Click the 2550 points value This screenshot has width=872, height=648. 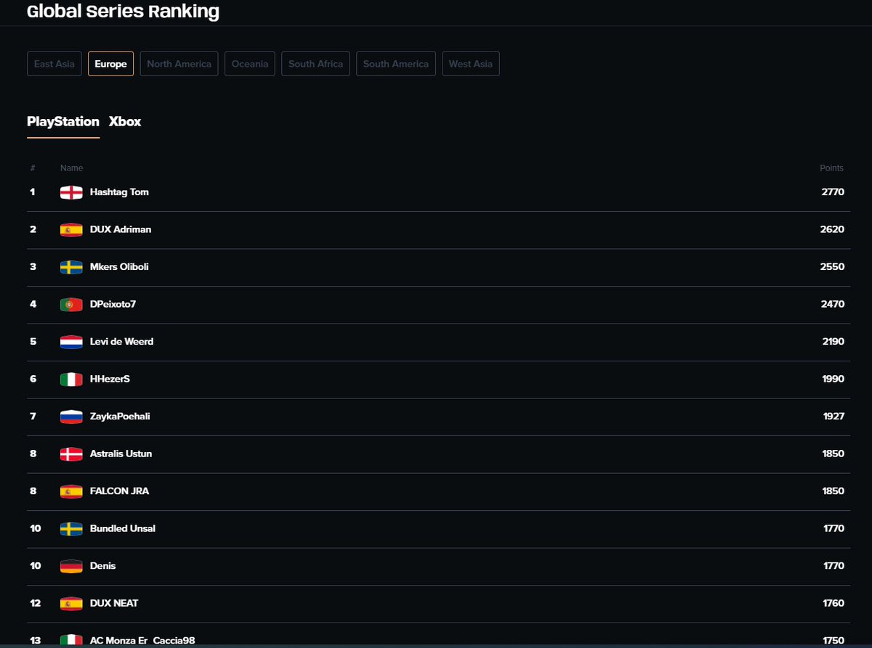[x=832, y=267]
